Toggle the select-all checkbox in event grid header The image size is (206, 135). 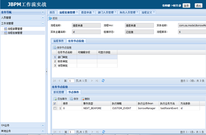click(x=55, y=104)
